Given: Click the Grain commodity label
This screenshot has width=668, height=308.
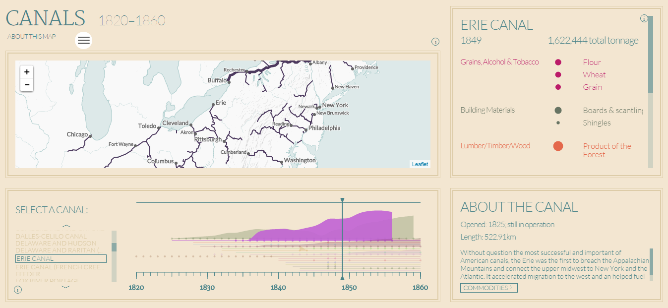Looking at the screenshot, I should (x=592, y=87).
